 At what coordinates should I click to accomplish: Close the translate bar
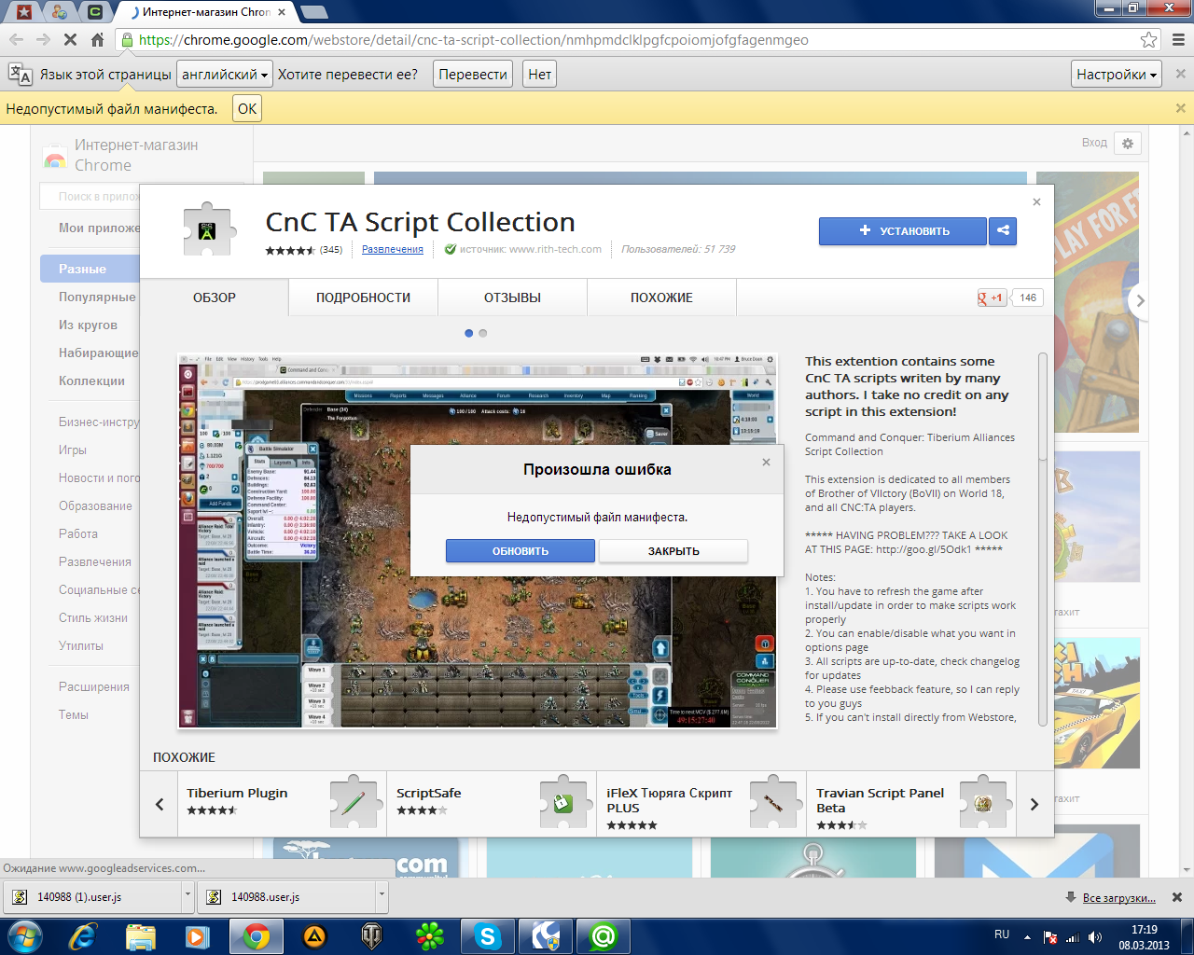(1180, 74)
